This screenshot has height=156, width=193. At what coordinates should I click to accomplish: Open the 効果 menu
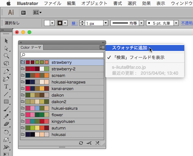(146, 3)
